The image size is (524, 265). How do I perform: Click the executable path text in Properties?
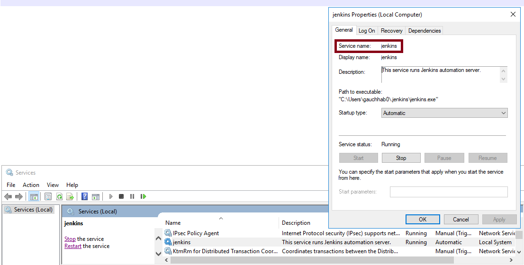(388, 99)
